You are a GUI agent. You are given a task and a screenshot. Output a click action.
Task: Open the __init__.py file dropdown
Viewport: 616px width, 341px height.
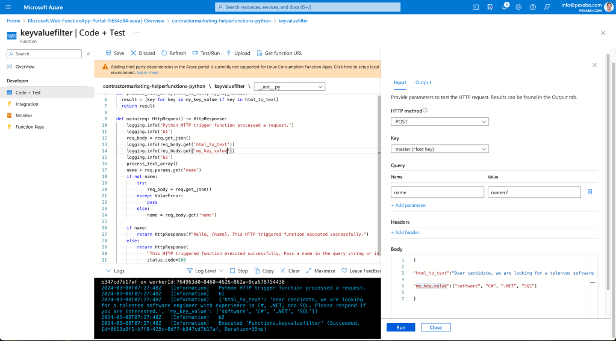click(290, 87)
